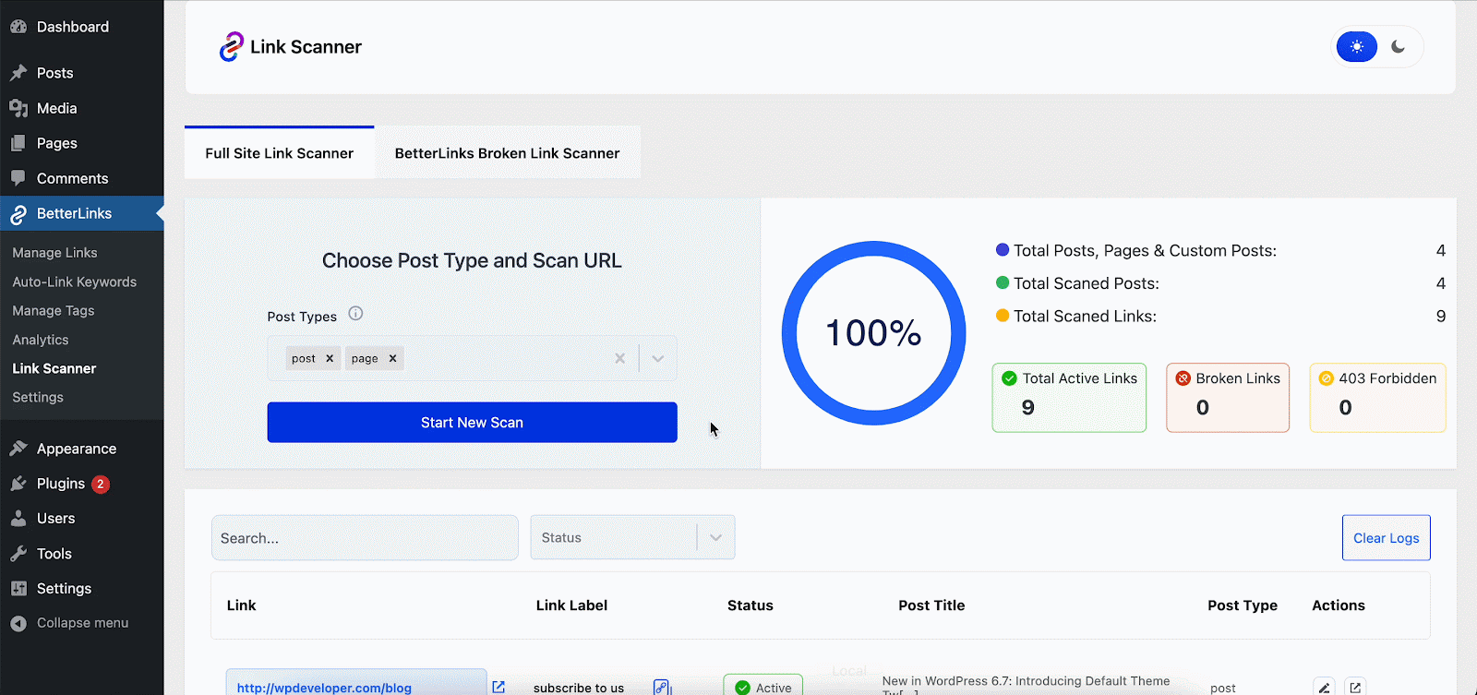Screen dimensions: 1477x695
Task: Click the BetterLinks icon beside subscribe to us
Action: pos(662,687)
